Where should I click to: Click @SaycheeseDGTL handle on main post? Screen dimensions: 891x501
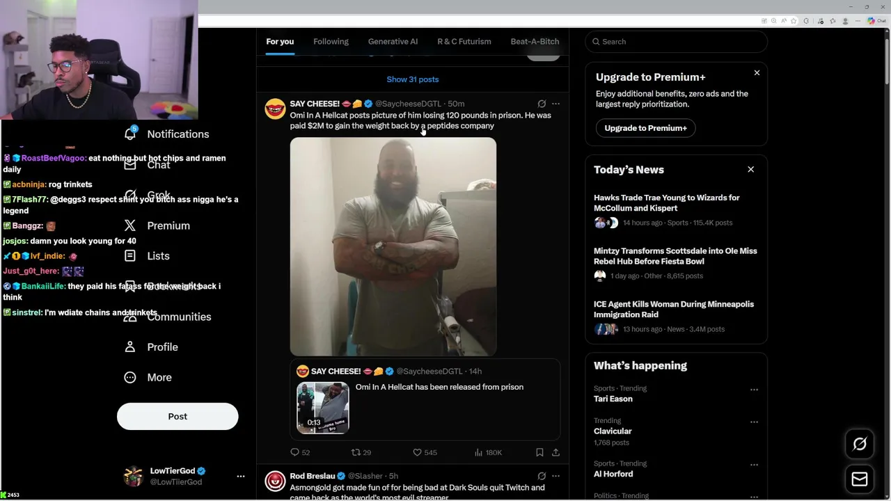coord(408,104)
